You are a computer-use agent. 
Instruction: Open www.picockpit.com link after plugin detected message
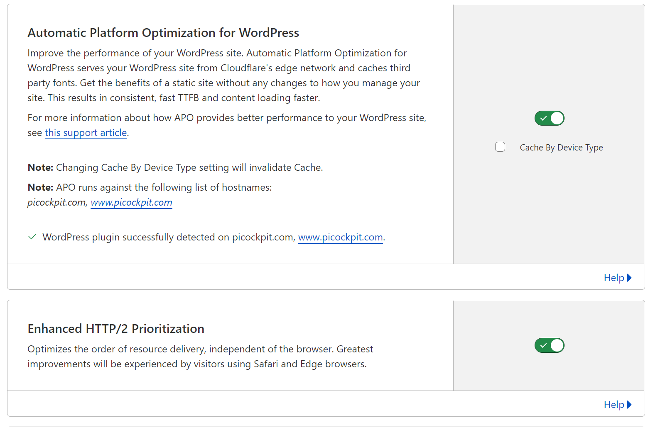(341, 237)
